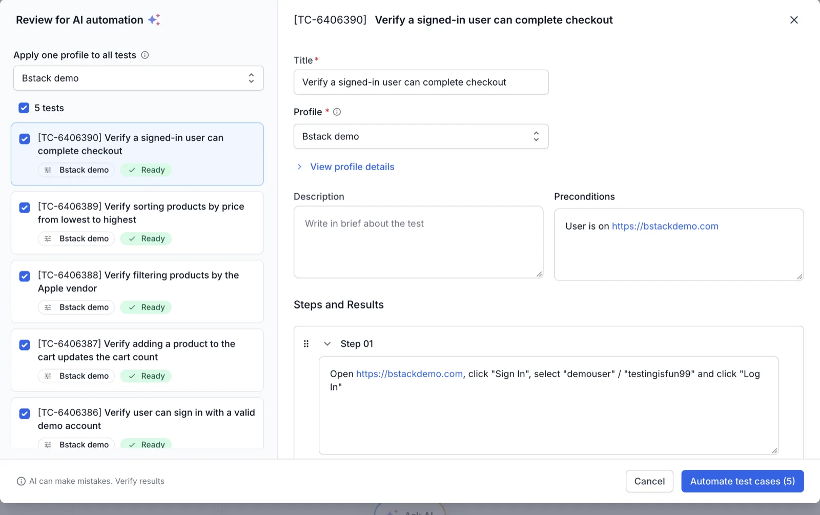The height and width of the screenshot is (515, 820).
Task: Open the Apply one profile dropdown
Action: (138, 78)
